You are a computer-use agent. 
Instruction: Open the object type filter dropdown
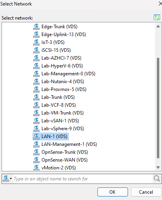pyautogui.click(x=7, y=178)
